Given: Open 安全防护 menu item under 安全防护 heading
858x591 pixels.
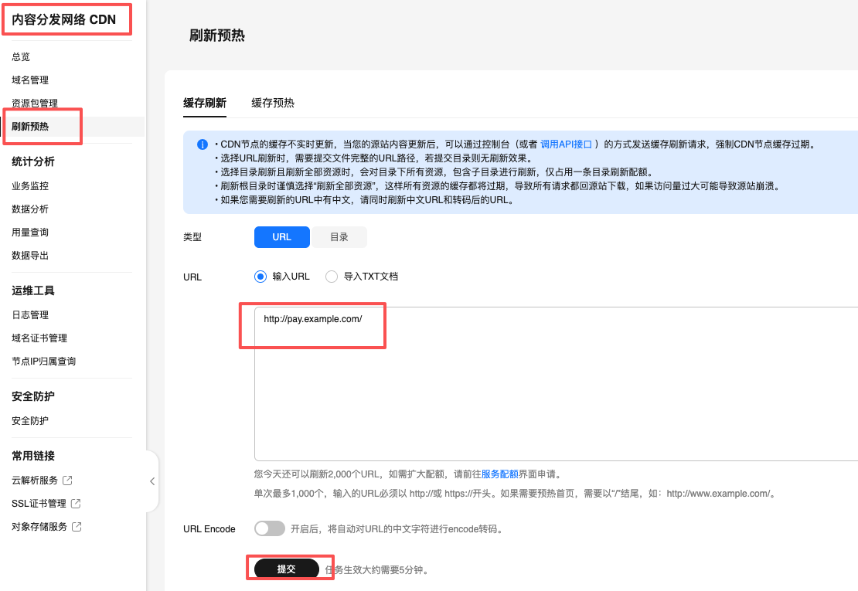Looking at the screenshot, I should [x=30, y=420].
